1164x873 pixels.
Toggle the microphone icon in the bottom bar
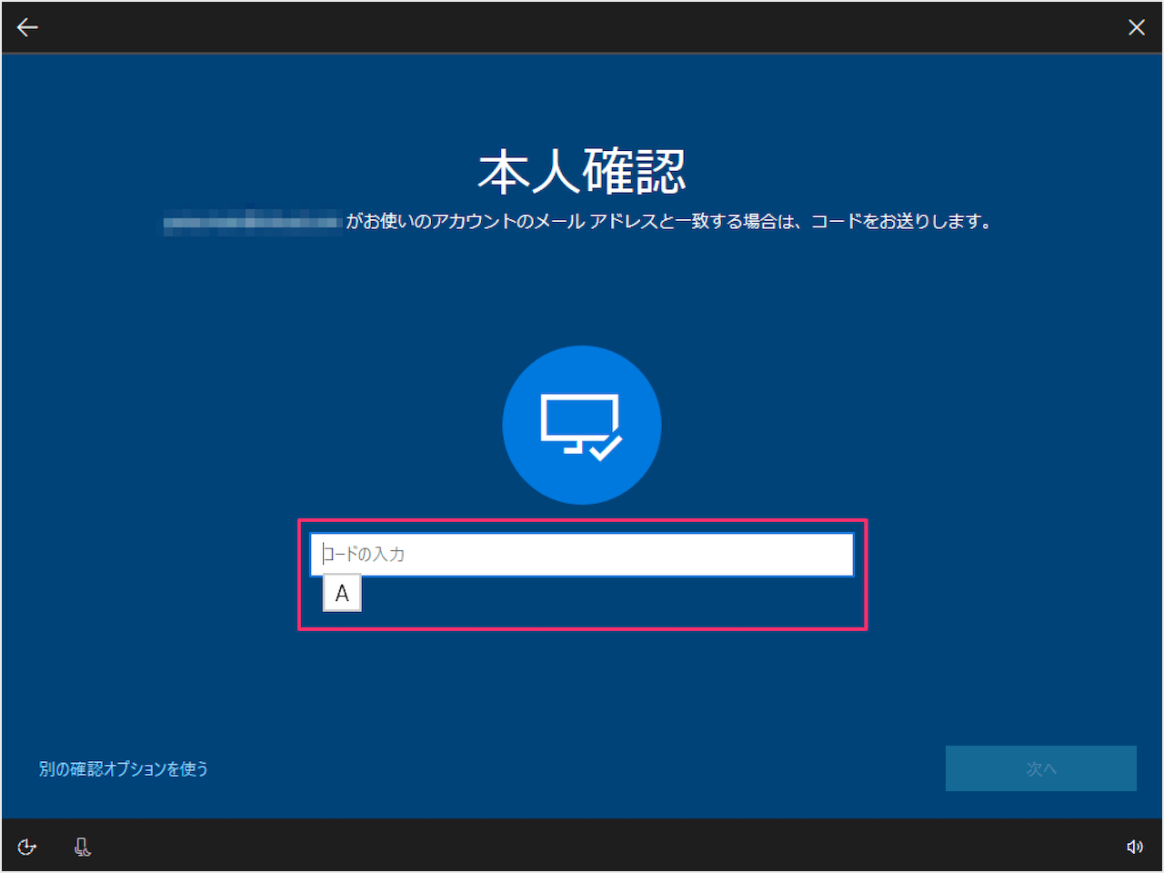tap(82, 847)
